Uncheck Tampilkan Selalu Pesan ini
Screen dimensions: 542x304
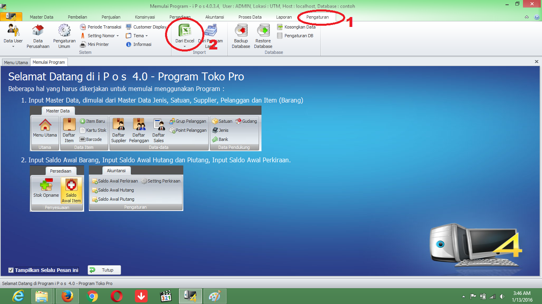pyautogui.click(x=10, y=270)
